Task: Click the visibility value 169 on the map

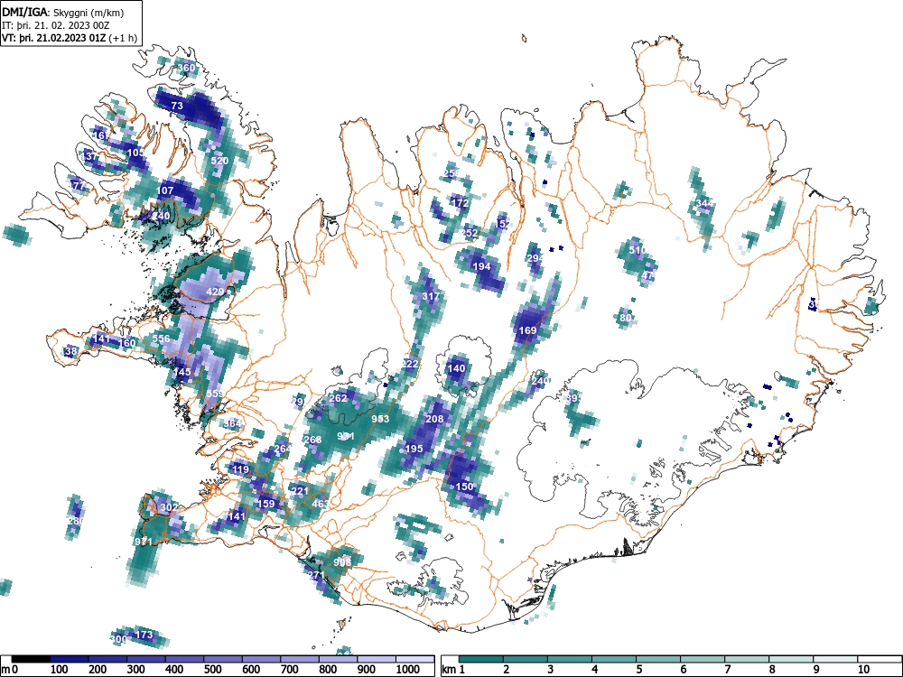Action: coord(527,330)
